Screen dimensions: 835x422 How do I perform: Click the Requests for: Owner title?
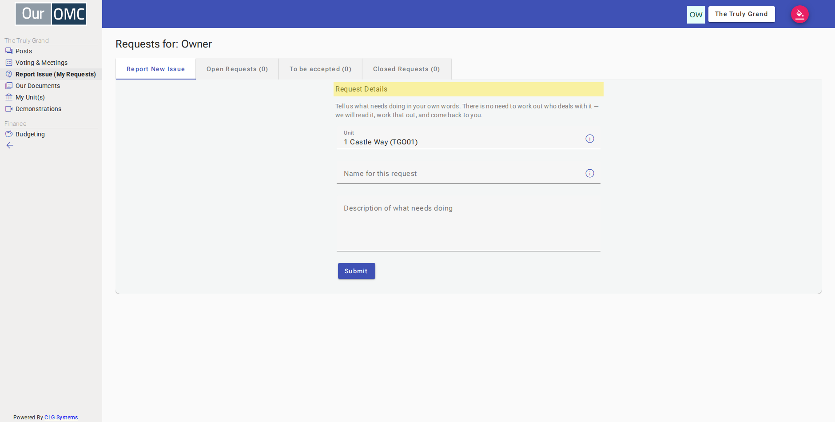[x=164, y=44]
